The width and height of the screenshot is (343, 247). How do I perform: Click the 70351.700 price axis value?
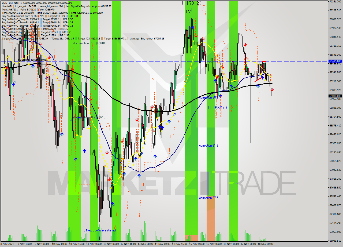pyautogui.click(x=335, y=2)
